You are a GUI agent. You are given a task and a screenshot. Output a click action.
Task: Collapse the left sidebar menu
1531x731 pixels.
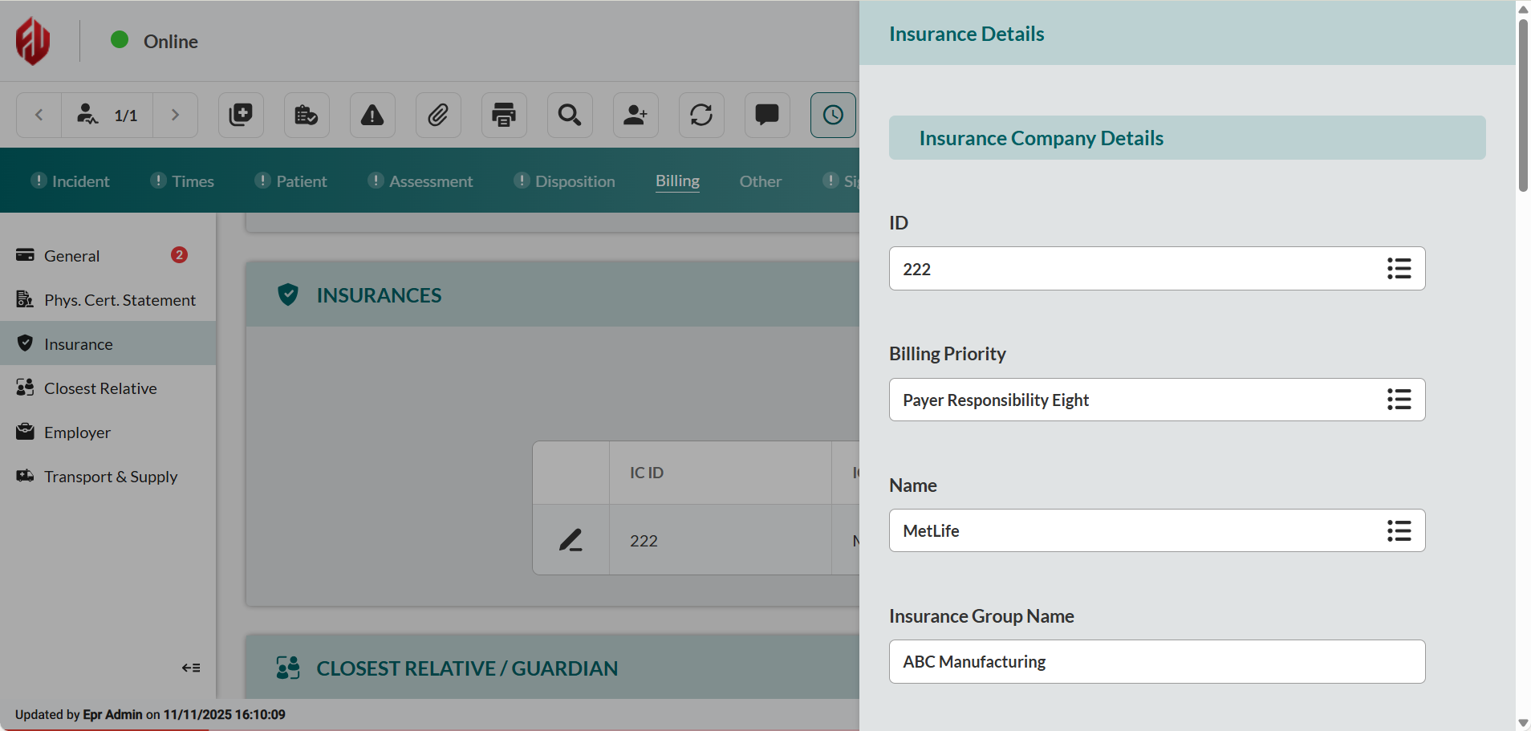tap(191, 668)
